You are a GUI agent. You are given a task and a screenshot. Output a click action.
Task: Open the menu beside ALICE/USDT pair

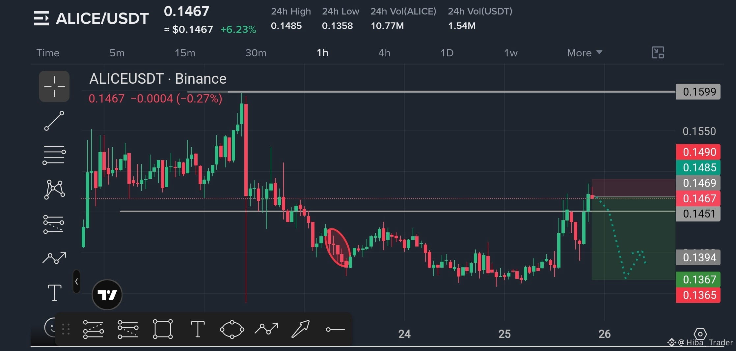[x=41, y=18]
